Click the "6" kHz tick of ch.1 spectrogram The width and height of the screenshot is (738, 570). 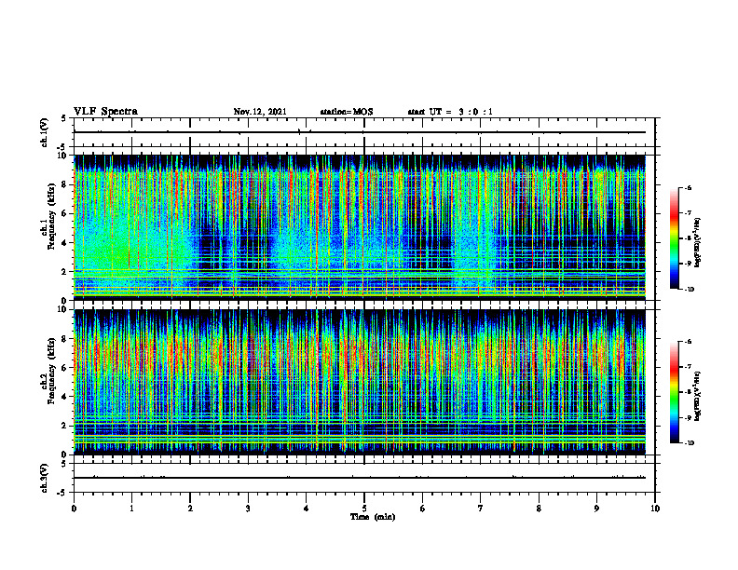pos(65,213)
